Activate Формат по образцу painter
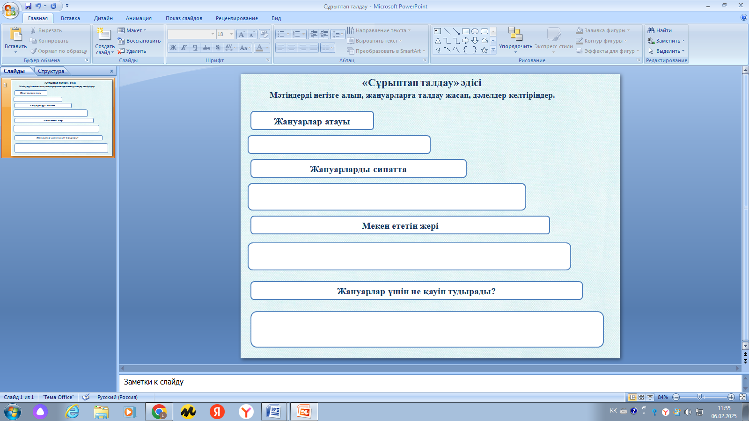 pyautogui.click(x=59, y=51)
